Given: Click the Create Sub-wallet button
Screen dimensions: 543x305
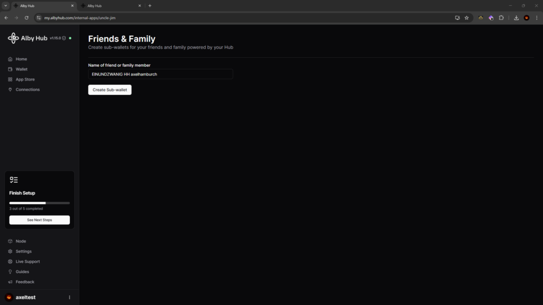Looking at the screenshot, I should (110, 90).
